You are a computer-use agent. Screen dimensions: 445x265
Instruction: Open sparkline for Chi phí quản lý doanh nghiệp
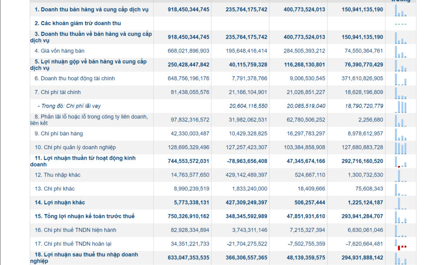point(400,148)
